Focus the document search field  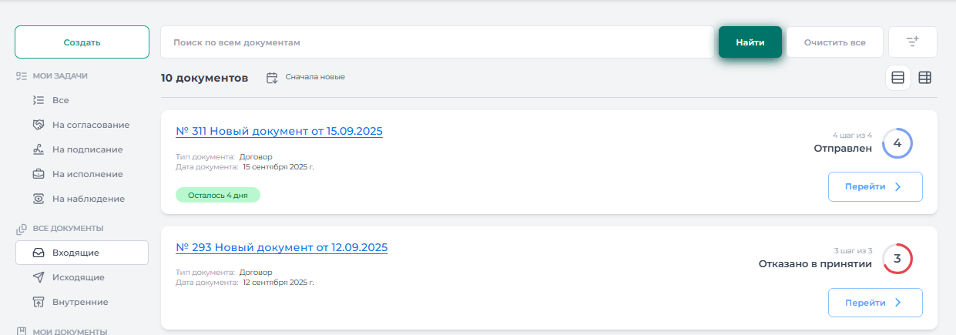pyautogui.click(x=437, y=42)
